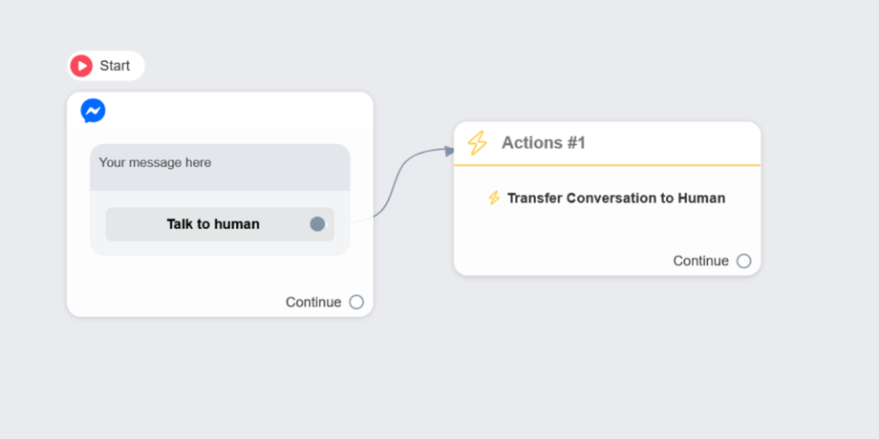This screenshot has width=879, height=439.
Task: Select the Messenger message node card header area
Action: (x=229, y=112)
